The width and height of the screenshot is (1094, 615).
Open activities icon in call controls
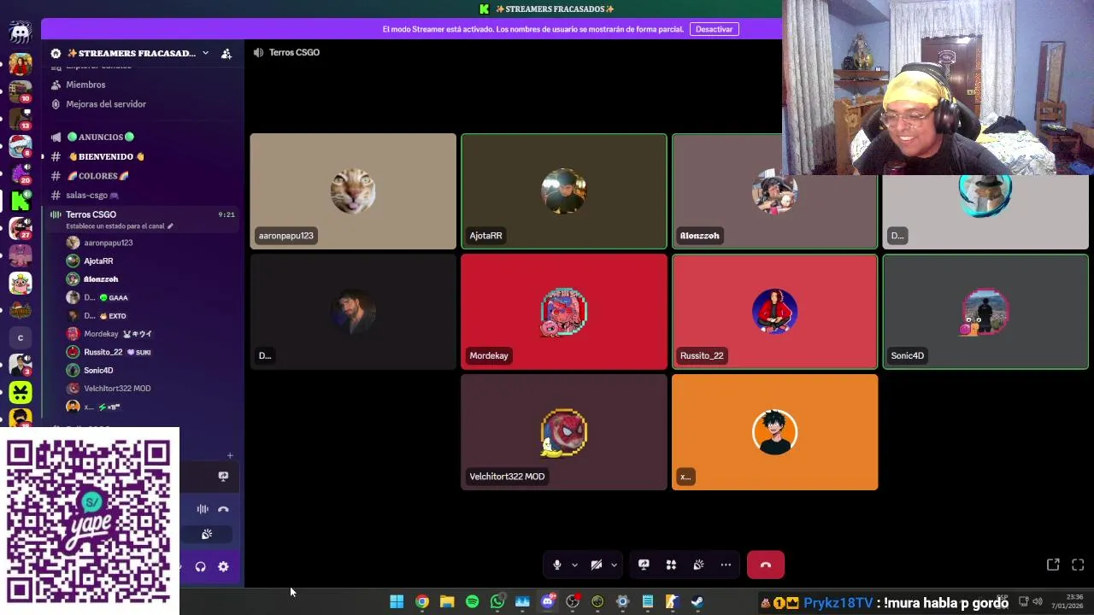coord(671,565)
